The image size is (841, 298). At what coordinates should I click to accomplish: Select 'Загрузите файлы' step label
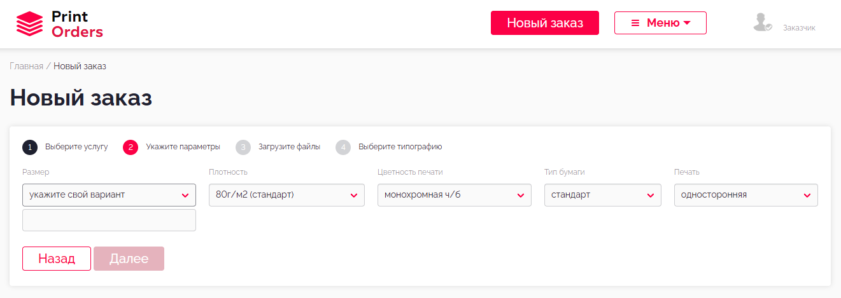point(289,147)
